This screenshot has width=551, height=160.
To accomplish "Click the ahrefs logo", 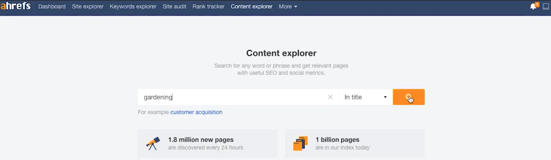I will click(x=15, y=6).
